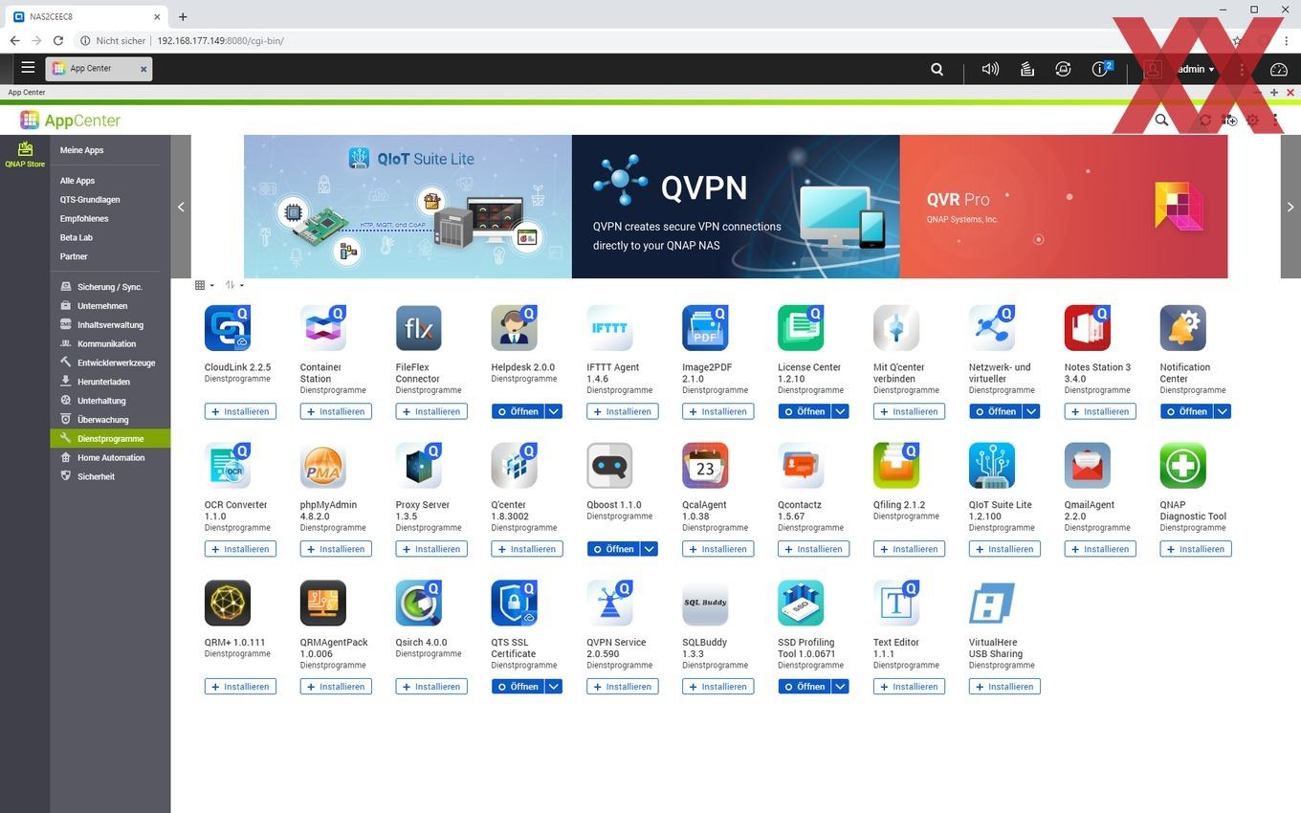Reload the browser page

[58, 40]
